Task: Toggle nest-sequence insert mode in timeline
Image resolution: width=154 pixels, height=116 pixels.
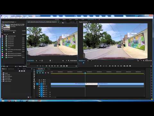Action: click(37, 73)
